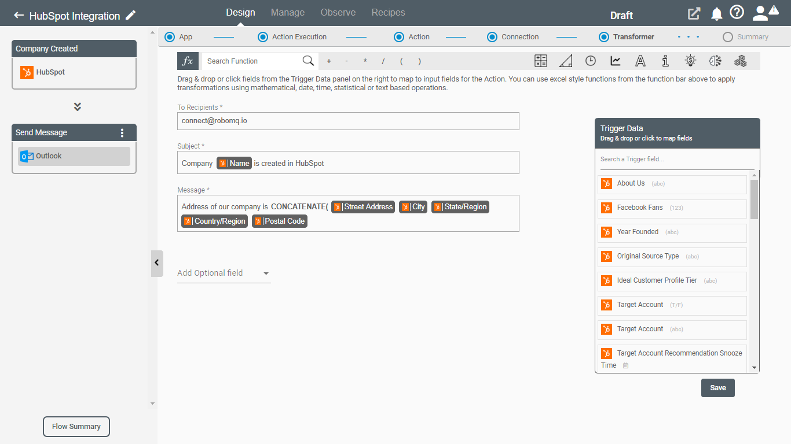791x444 pixels.
Task: Open information functions icon
Action: (x=665, y=61)
